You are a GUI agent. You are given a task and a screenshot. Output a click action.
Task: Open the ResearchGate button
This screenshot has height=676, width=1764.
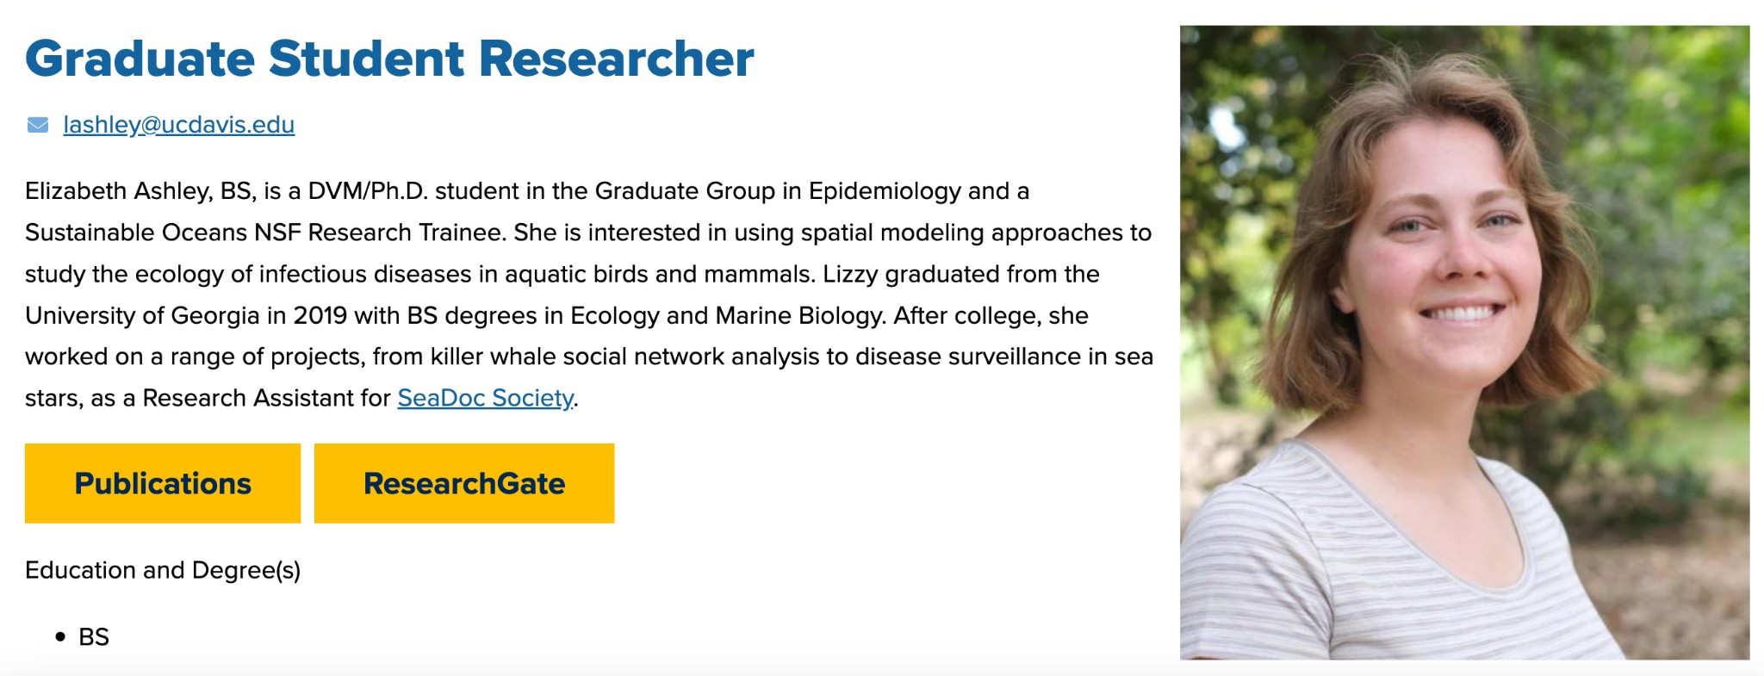tap(463, 483)
